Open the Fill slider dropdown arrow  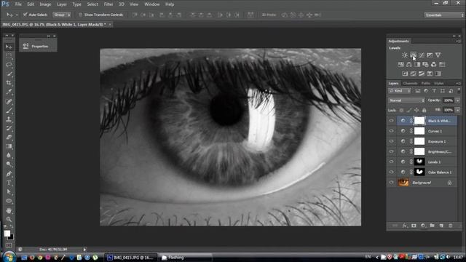tap(458, 110)
